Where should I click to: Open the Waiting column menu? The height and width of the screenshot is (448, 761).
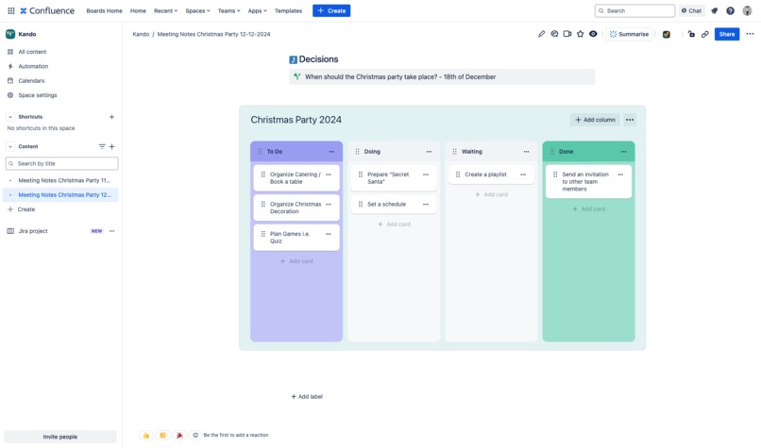pos(526,152)
